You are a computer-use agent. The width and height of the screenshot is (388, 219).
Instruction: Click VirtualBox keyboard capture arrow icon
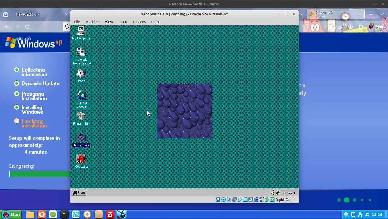(272, 200)
